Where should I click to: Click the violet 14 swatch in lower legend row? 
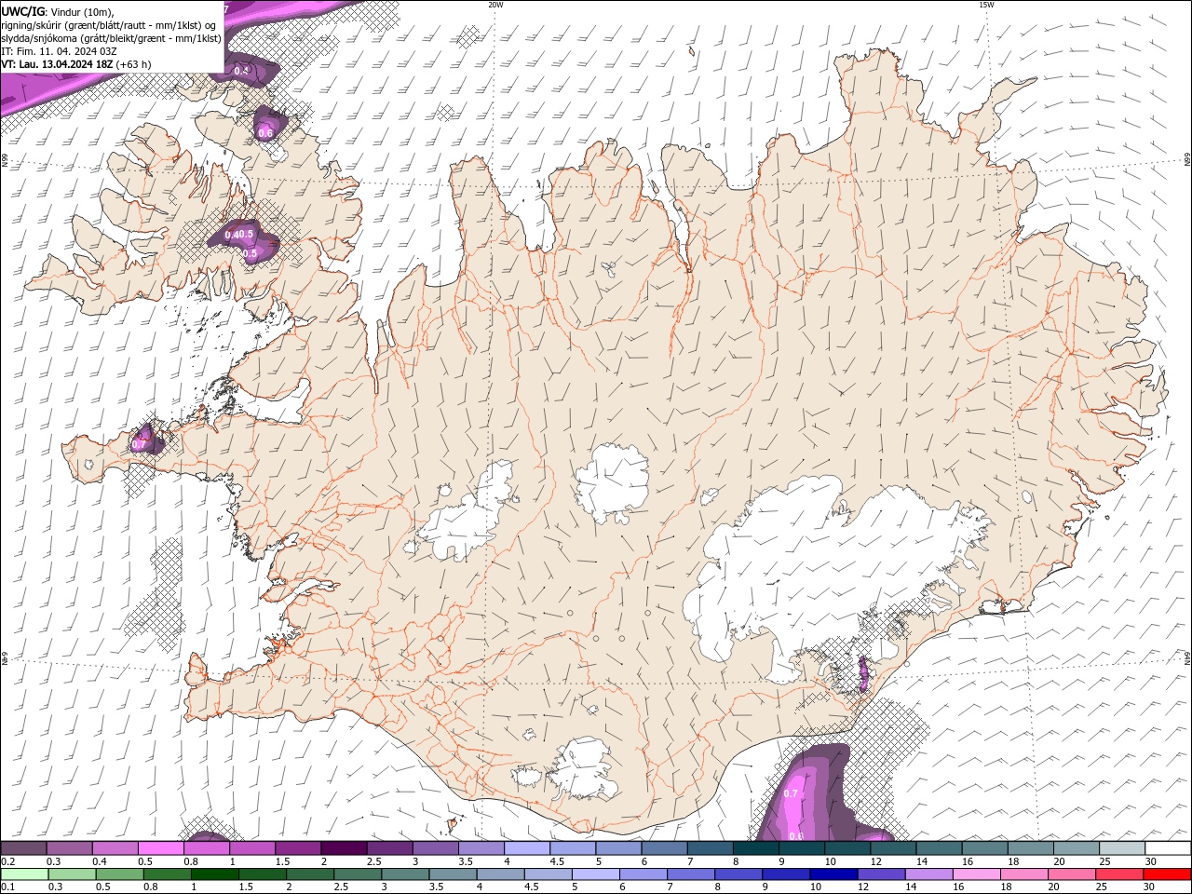pyautogui.click(x=929, y=874)
